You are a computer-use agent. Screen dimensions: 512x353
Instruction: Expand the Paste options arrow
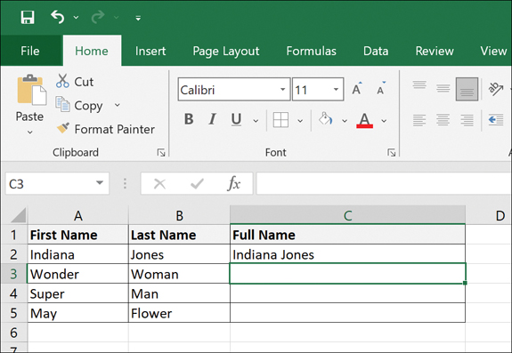30,132
